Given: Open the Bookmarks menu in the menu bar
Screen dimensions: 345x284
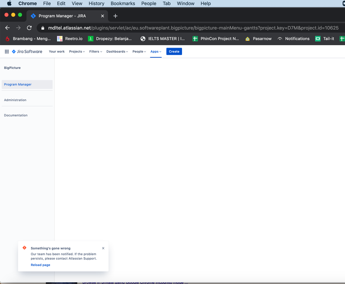Looking at the screenshot, I should click(x=123, y=3).
